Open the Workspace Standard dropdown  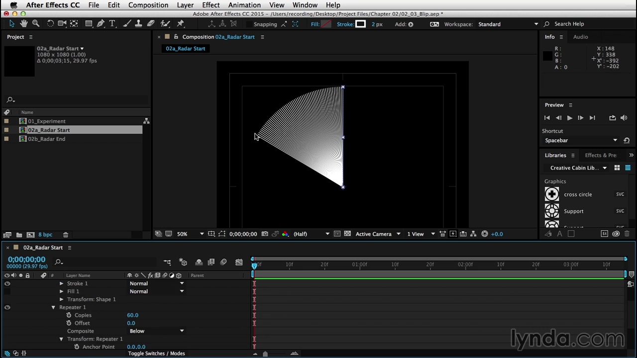click(x=508, y=24)
